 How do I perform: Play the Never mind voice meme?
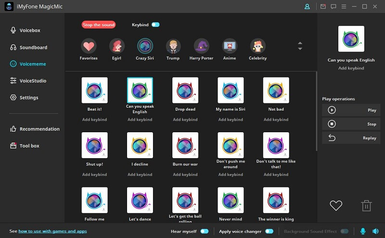tap(231, 200)
